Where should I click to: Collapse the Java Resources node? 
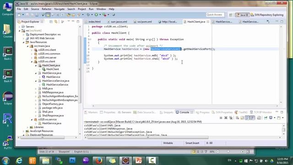pyautogui.click(x=23, y=42)
